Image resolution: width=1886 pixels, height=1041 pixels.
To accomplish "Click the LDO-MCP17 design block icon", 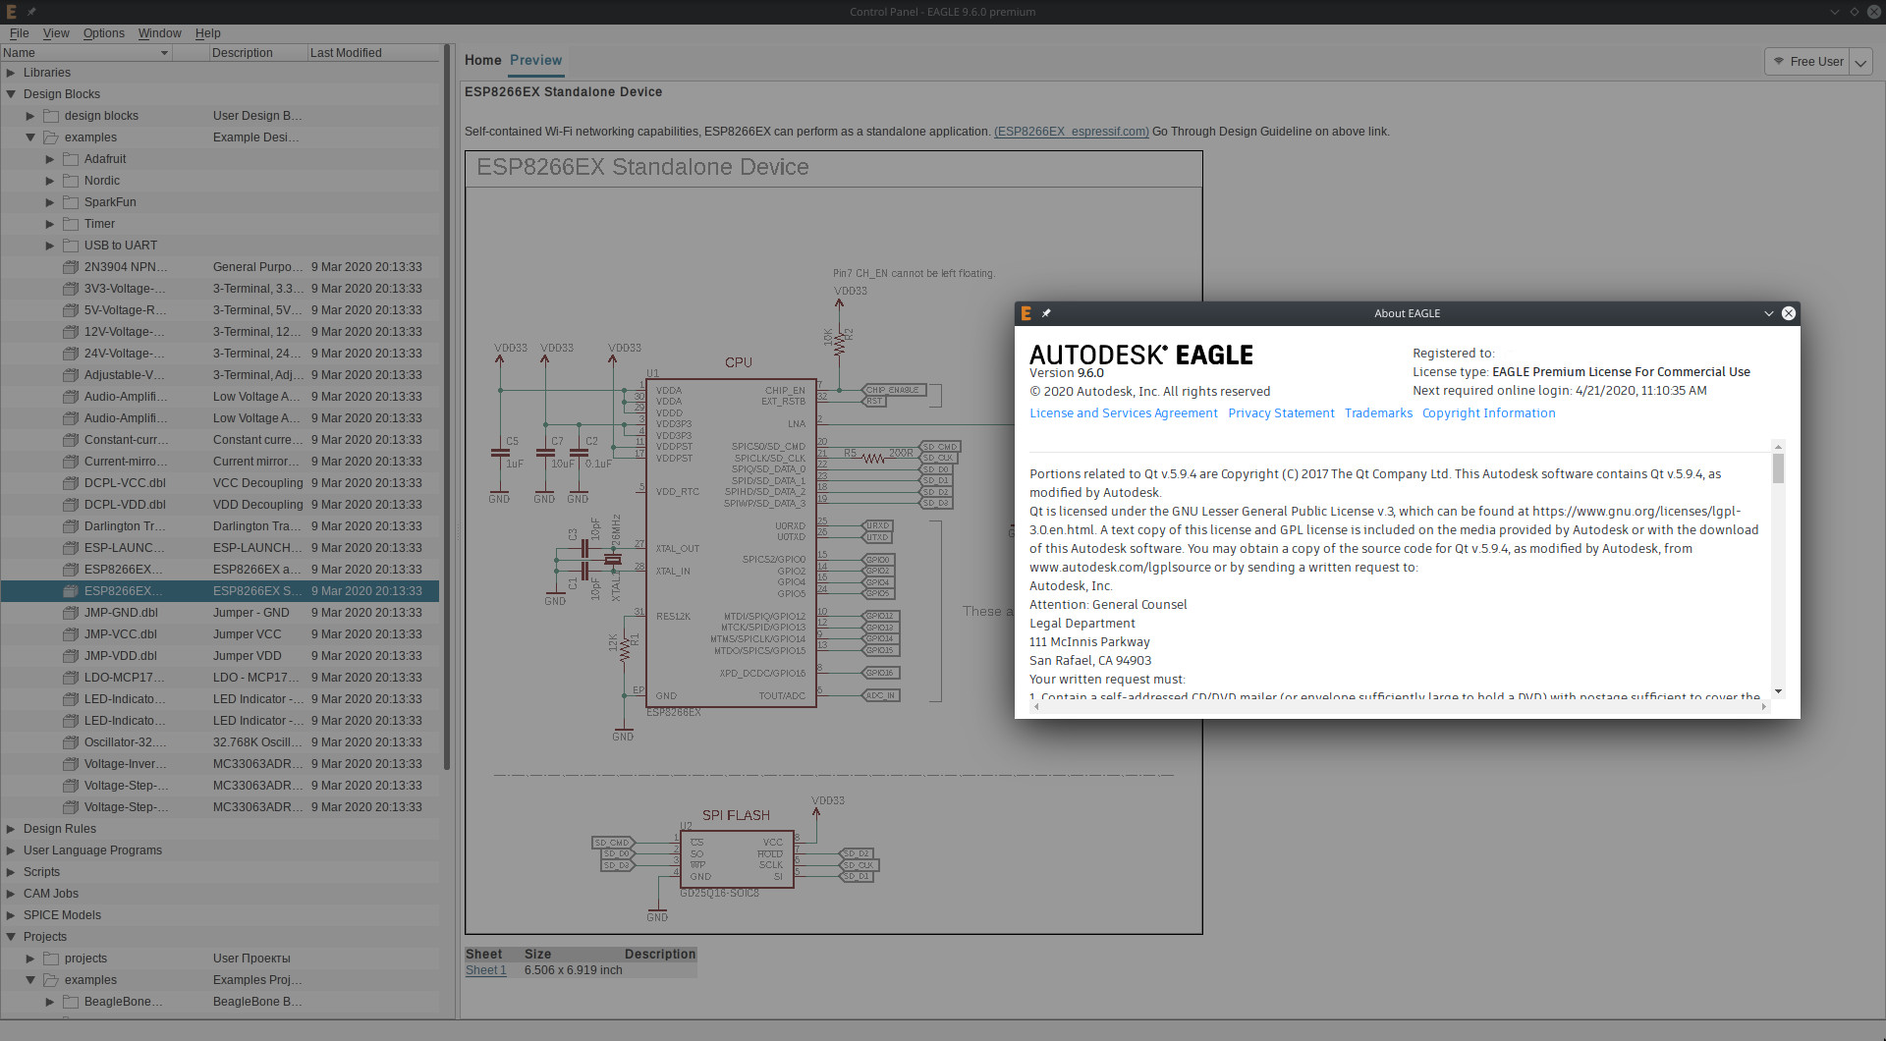I will pos(71,678).
